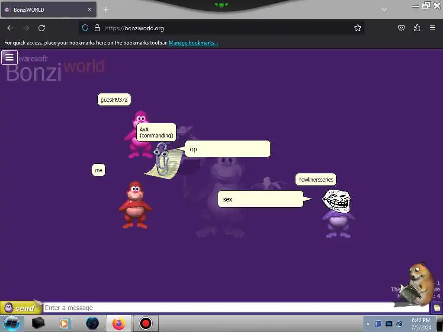Open the Pocket save icon

(x=401, y=28)
